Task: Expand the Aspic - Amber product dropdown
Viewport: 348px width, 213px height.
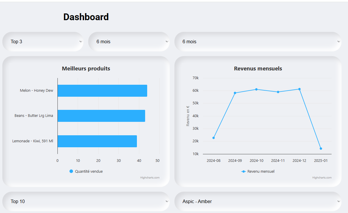Action: (258, 201)
